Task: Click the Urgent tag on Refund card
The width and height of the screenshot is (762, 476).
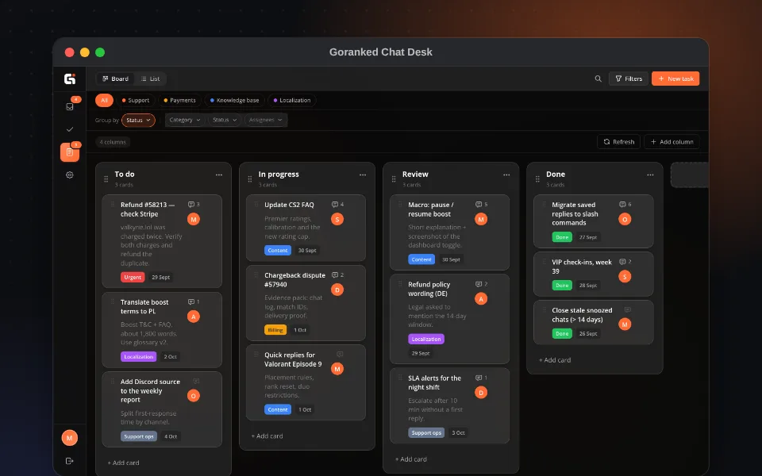Action: (133, 278)
